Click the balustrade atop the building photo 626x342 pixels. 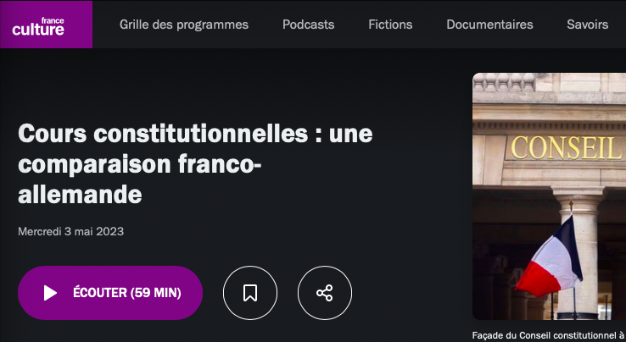[505, 81]
